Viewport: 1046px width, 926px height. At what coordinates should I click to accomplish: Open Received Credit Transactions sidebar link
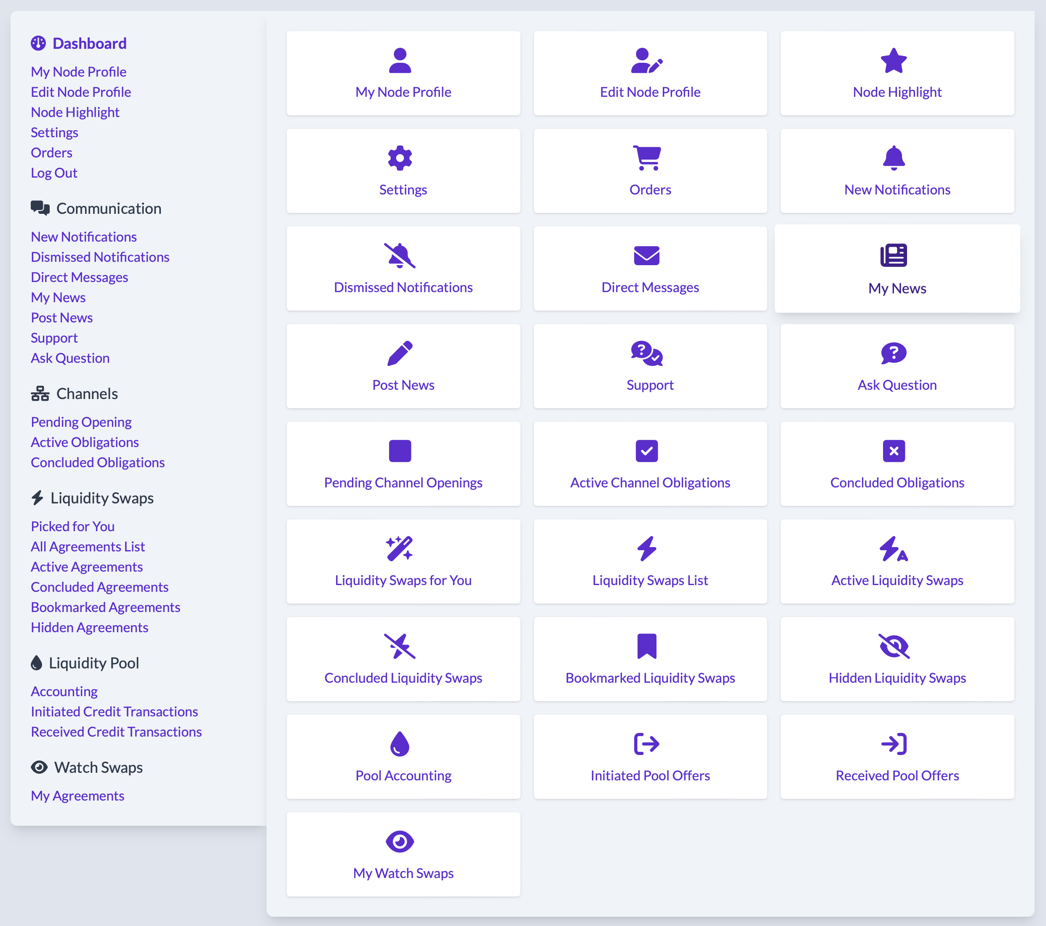116,732
